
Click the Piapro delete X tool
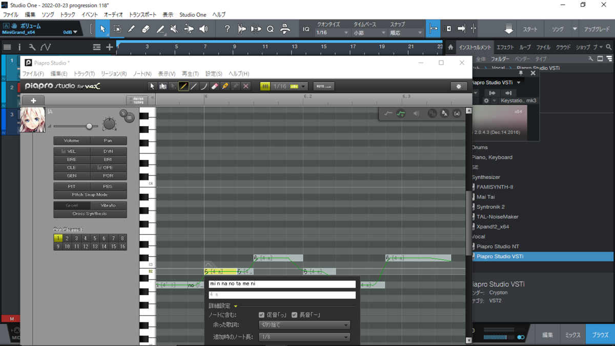point(246,86)
